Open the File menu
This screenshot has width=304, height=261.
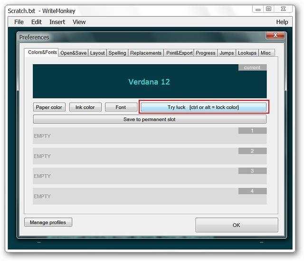[x=19, y=22]
